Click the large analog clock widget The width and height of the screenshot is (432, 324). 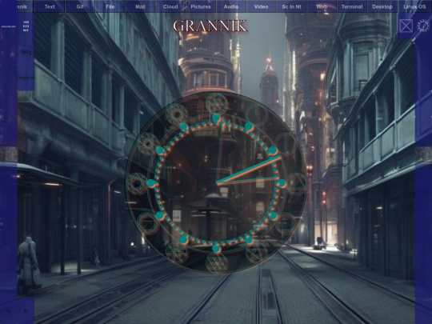tap(216, 182)
